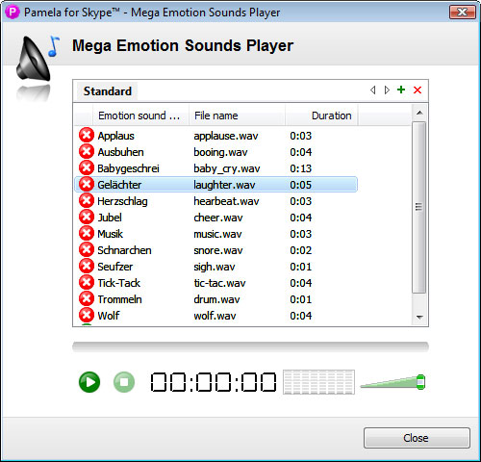Click red X icon beside Musik
This screenshot has width=481, height=462.
pyautogui.click(x=87, y=233)
